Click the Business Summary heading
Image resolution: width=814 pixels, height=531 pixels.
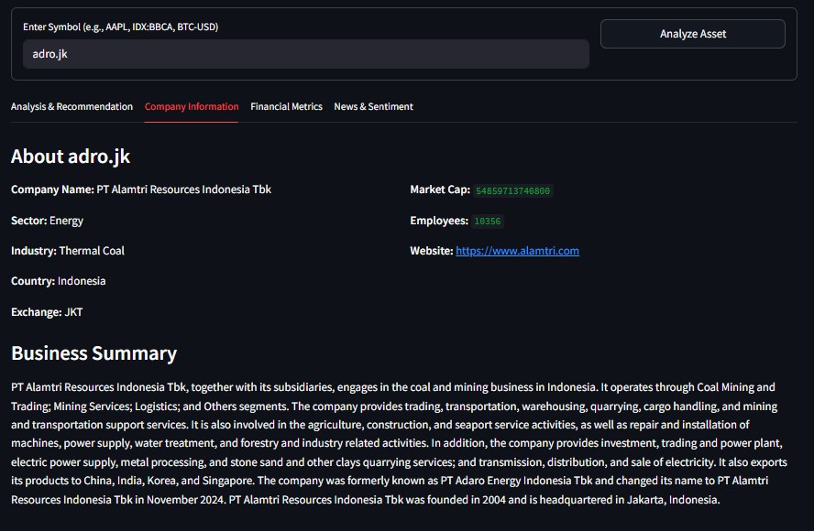click(93, 353)
